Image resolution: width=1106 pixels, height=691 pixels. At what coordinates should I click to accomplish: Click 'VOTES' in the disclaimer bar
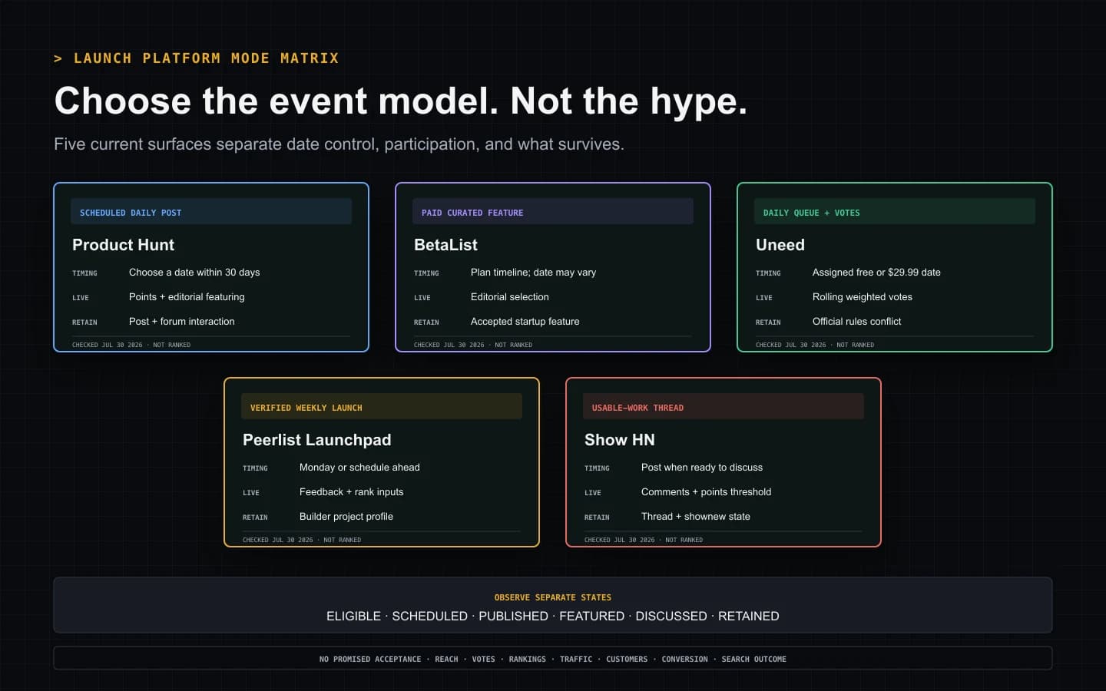coord(483,660)
